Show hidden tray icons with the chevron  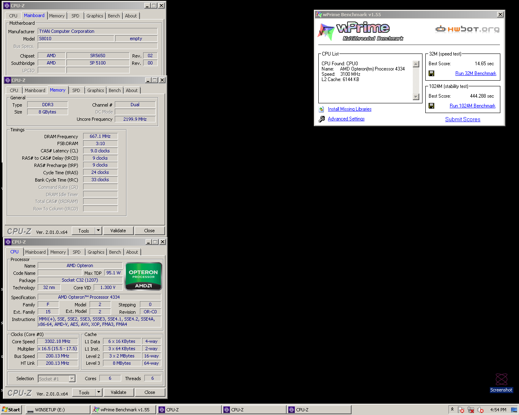pyautogui.click(x=452, y=409)
